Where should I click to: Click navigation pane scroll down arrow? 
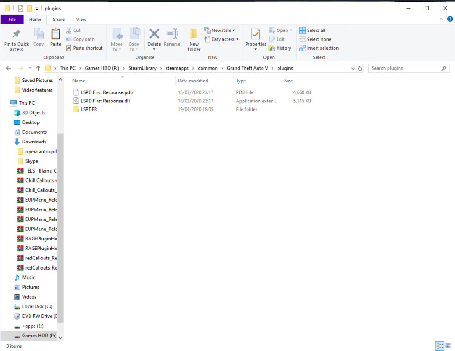tap(61, 338)
